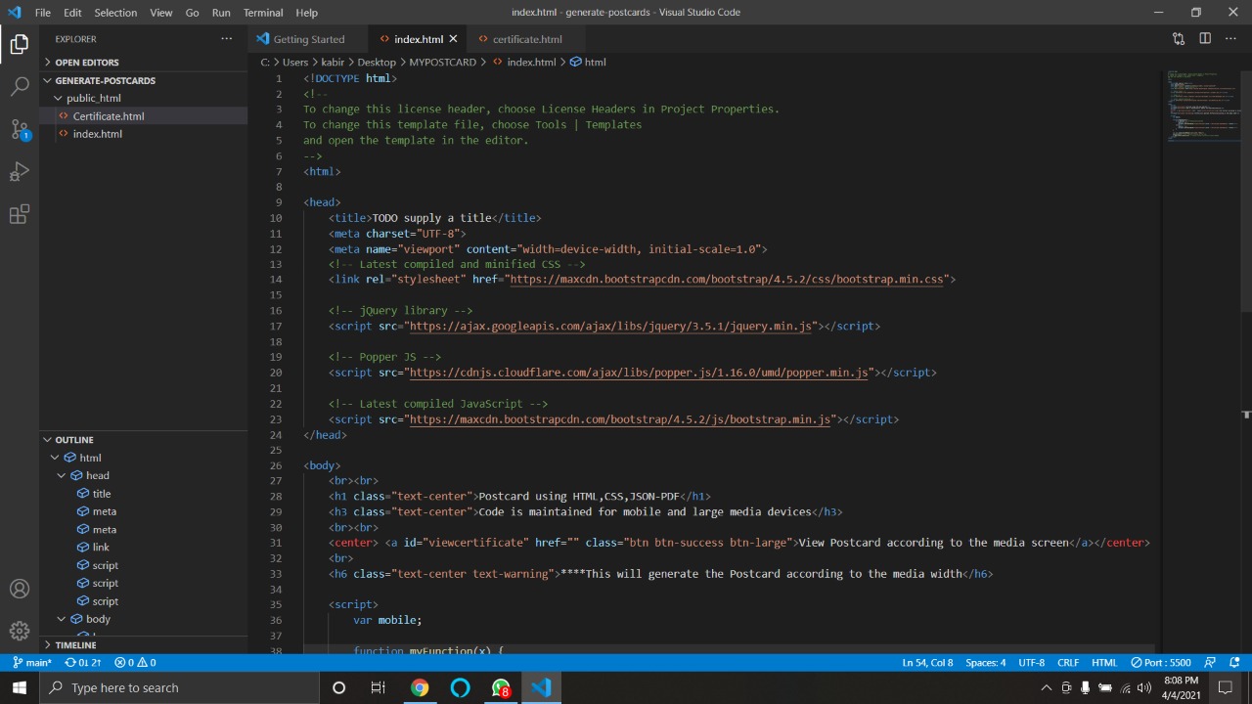Open the Explorer view in activity bar

(x=20, y=44)
